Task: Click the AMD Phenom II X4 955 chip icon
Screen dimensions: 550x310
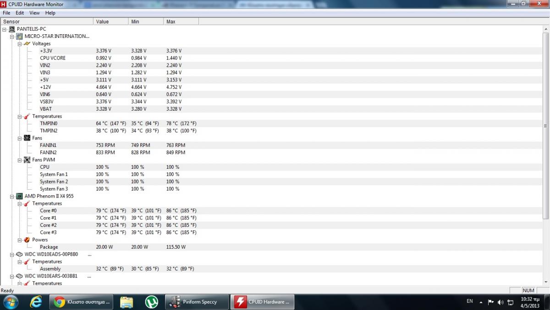Action: pos(20,196)
